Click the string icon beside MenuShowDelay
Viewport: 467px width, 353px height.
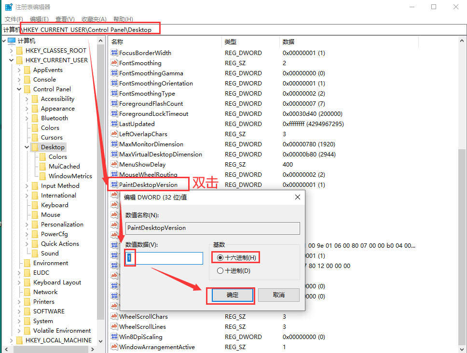(114, 164)
